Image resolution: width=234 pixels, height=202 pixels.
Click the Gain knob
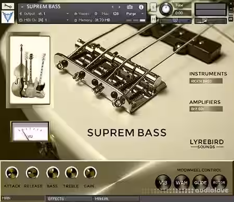90,173
